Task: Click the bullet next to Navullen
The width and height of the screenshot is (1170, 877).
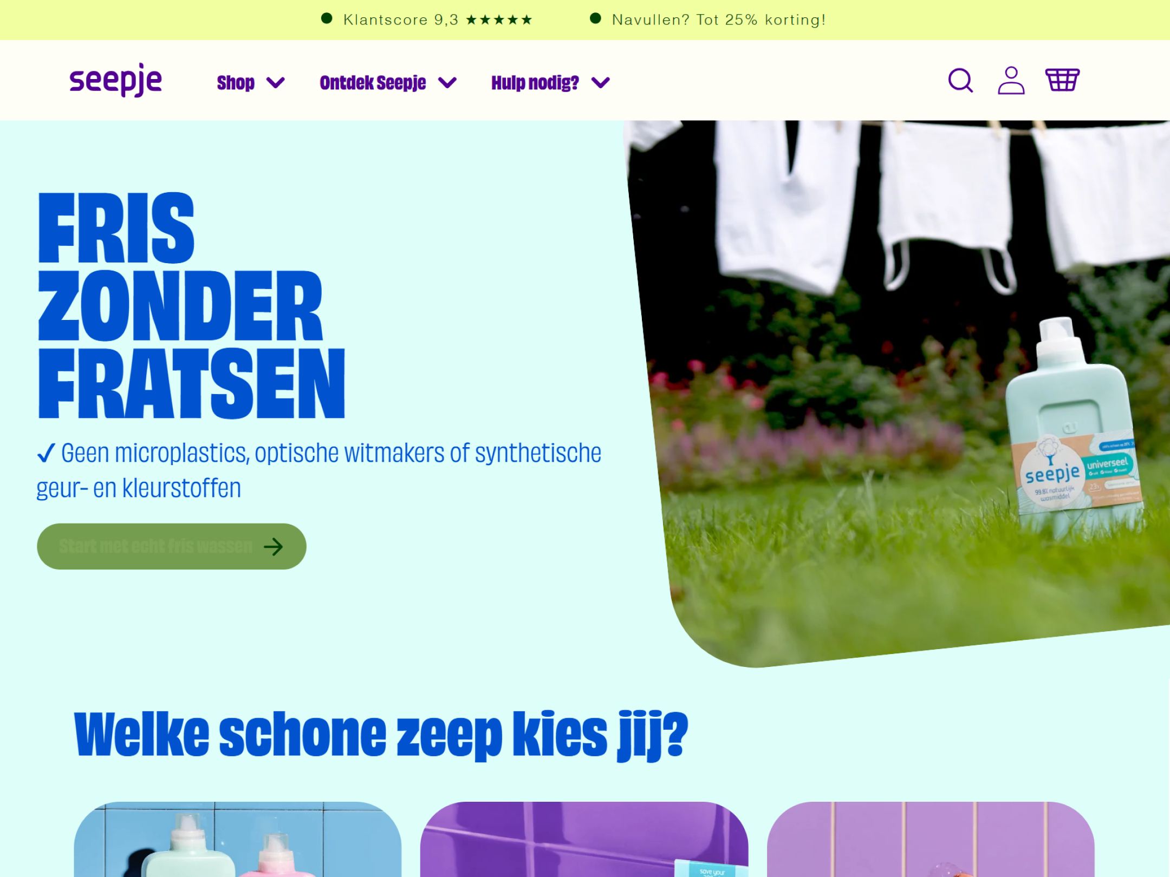Action: click(x=595, y=18)
